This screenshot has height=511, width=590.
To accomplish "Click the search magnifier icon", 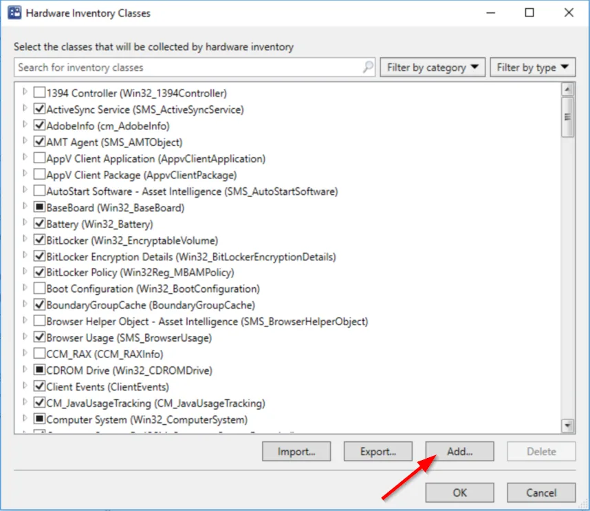I will pyautogui.click(x=368, y=67).
